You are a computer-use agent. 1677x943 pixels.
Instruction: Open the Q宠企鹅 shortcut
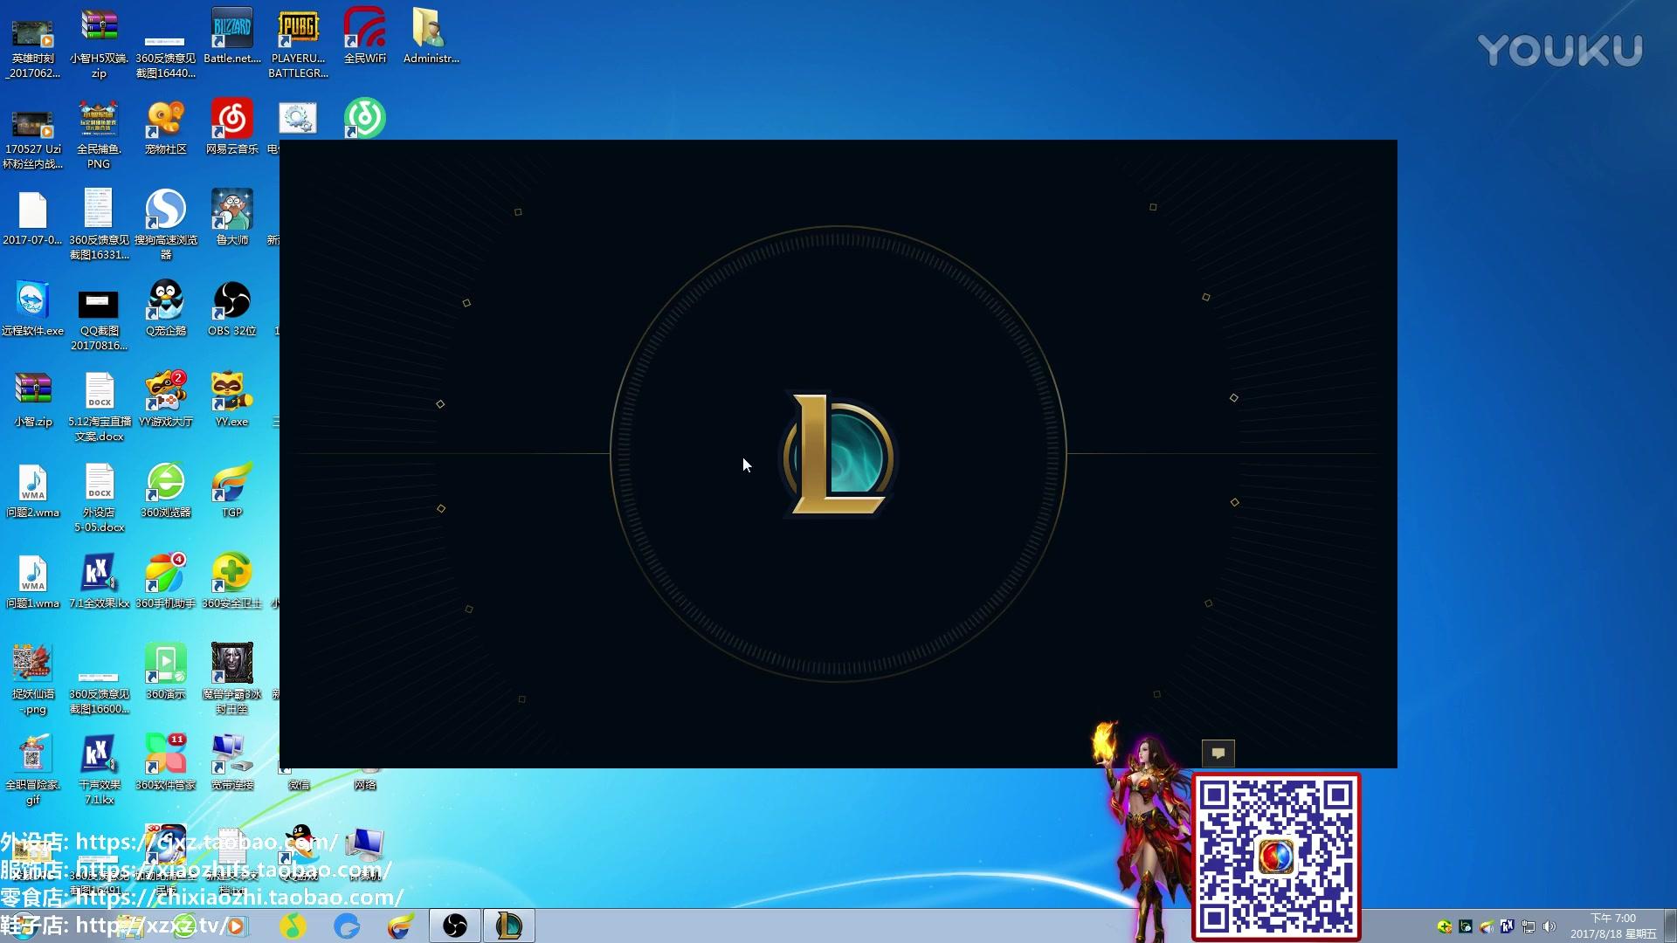(x=165, y=308)
